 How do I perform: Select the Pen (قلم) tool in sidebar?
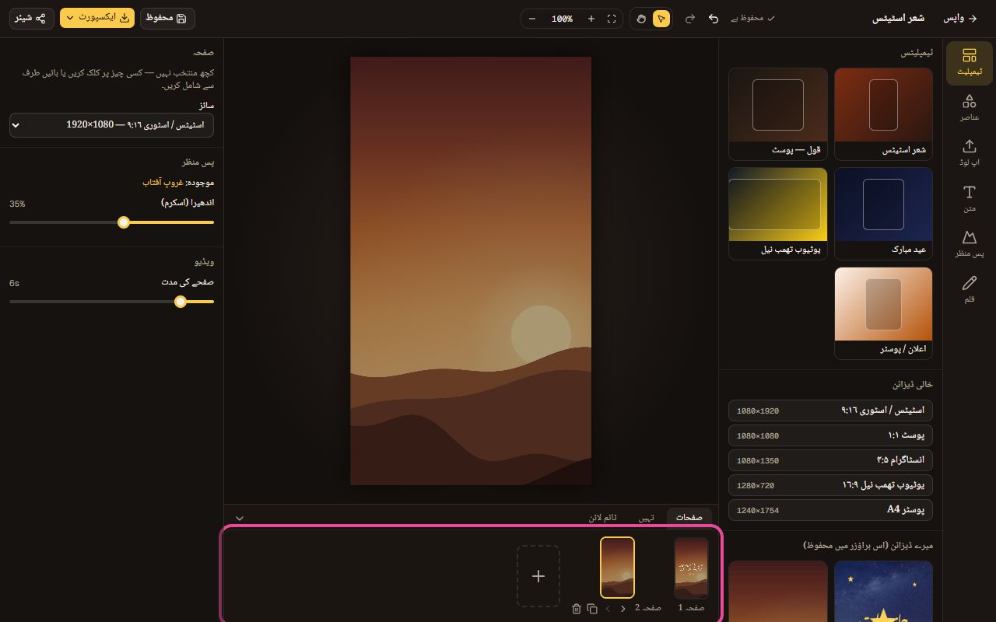tap(969, 290)
